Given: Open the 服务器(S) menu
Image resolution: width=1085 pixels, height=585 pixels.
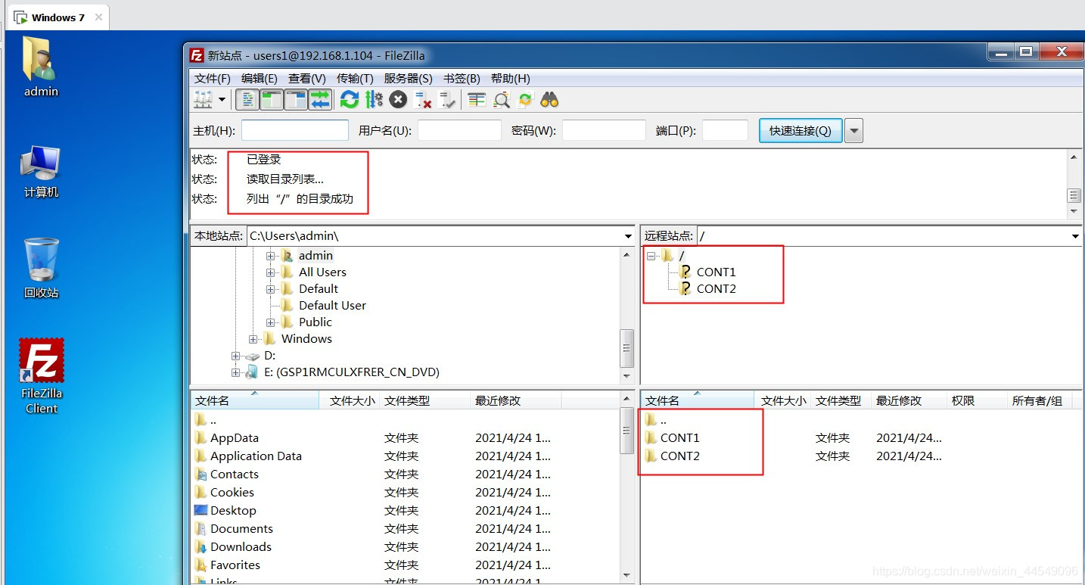Looking at the screenshot, I should (x=409, y=78).
